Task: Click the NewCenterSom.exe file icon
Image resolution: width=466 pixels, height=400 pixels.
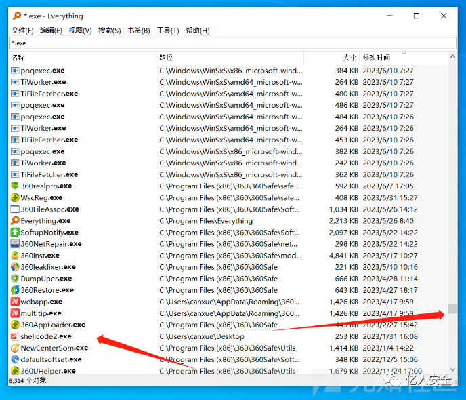Action: coord(15,348)
